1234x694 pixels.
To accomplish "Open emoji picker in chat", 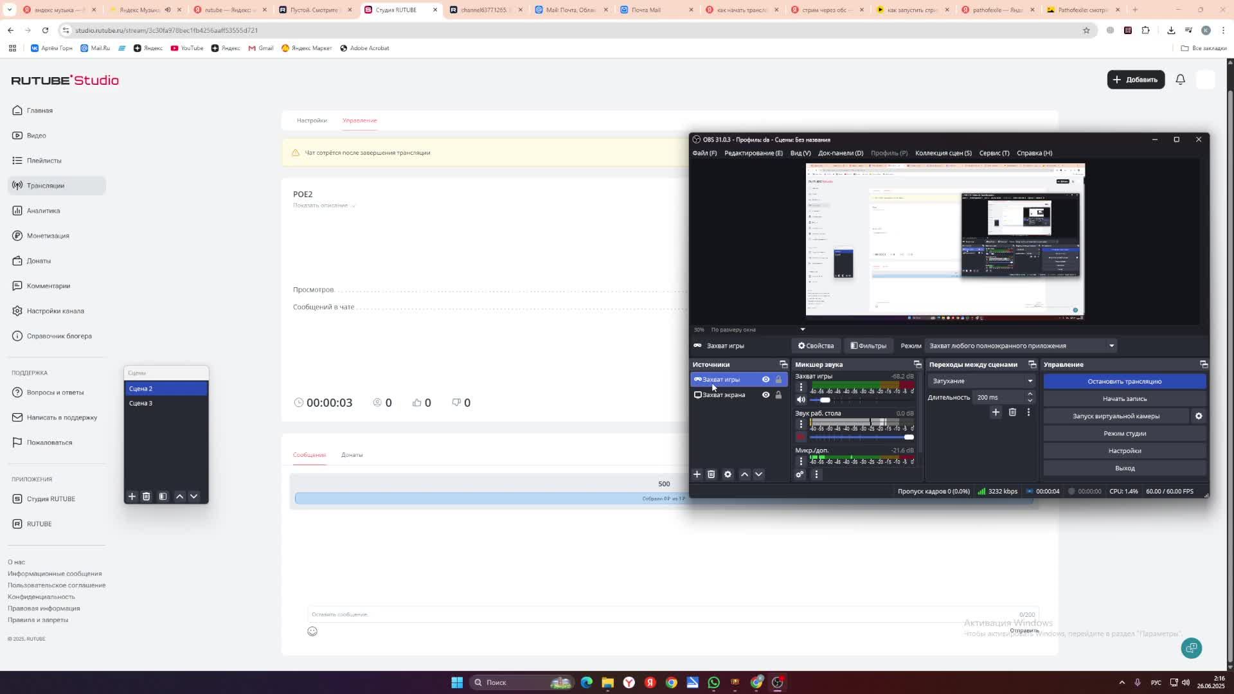I will (312, 631).
